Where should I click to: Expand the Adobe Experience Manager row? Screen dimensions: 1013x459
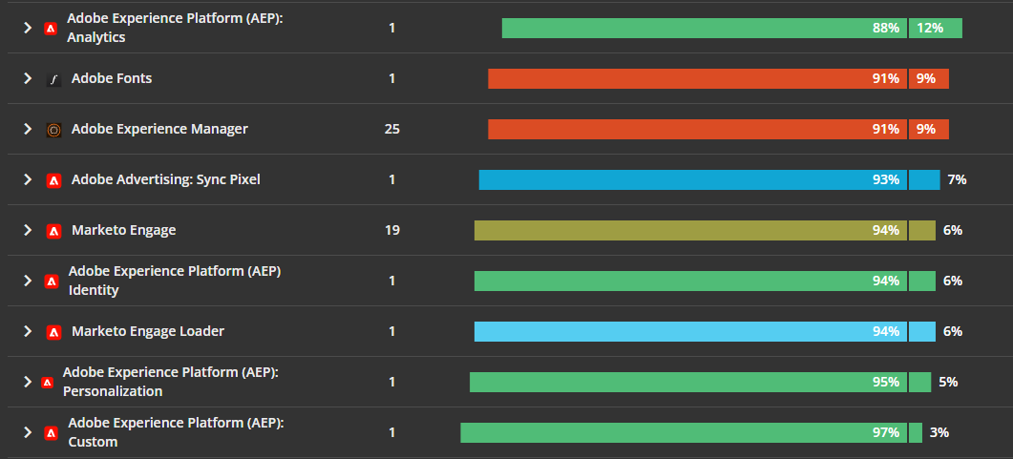point(27,129)
